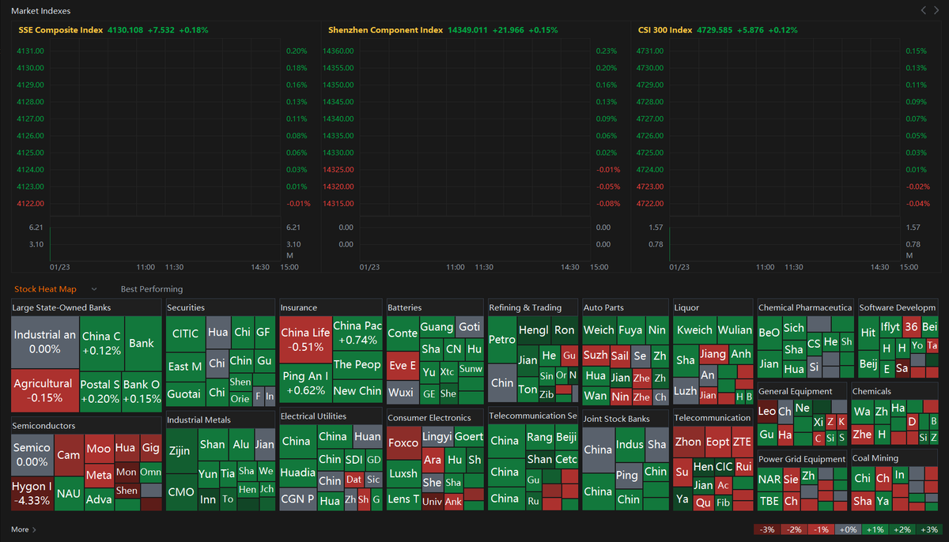Select the CGN P tile in Electrical Utilities

pos(298,499)
